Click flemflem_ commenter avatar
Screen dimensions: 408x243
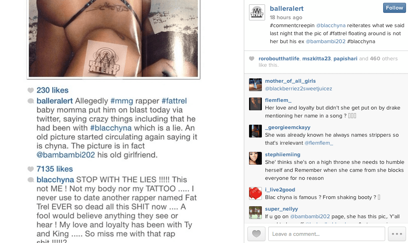click(x=255, y=104)
